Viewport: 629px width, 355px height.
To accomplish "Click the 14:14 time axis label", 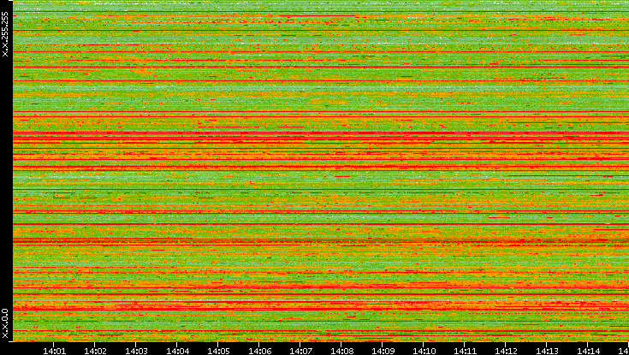I will tap(588, 351).
